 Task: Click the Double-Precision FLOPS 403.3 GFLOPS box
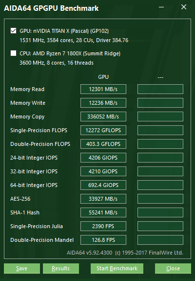pos(103,144)
